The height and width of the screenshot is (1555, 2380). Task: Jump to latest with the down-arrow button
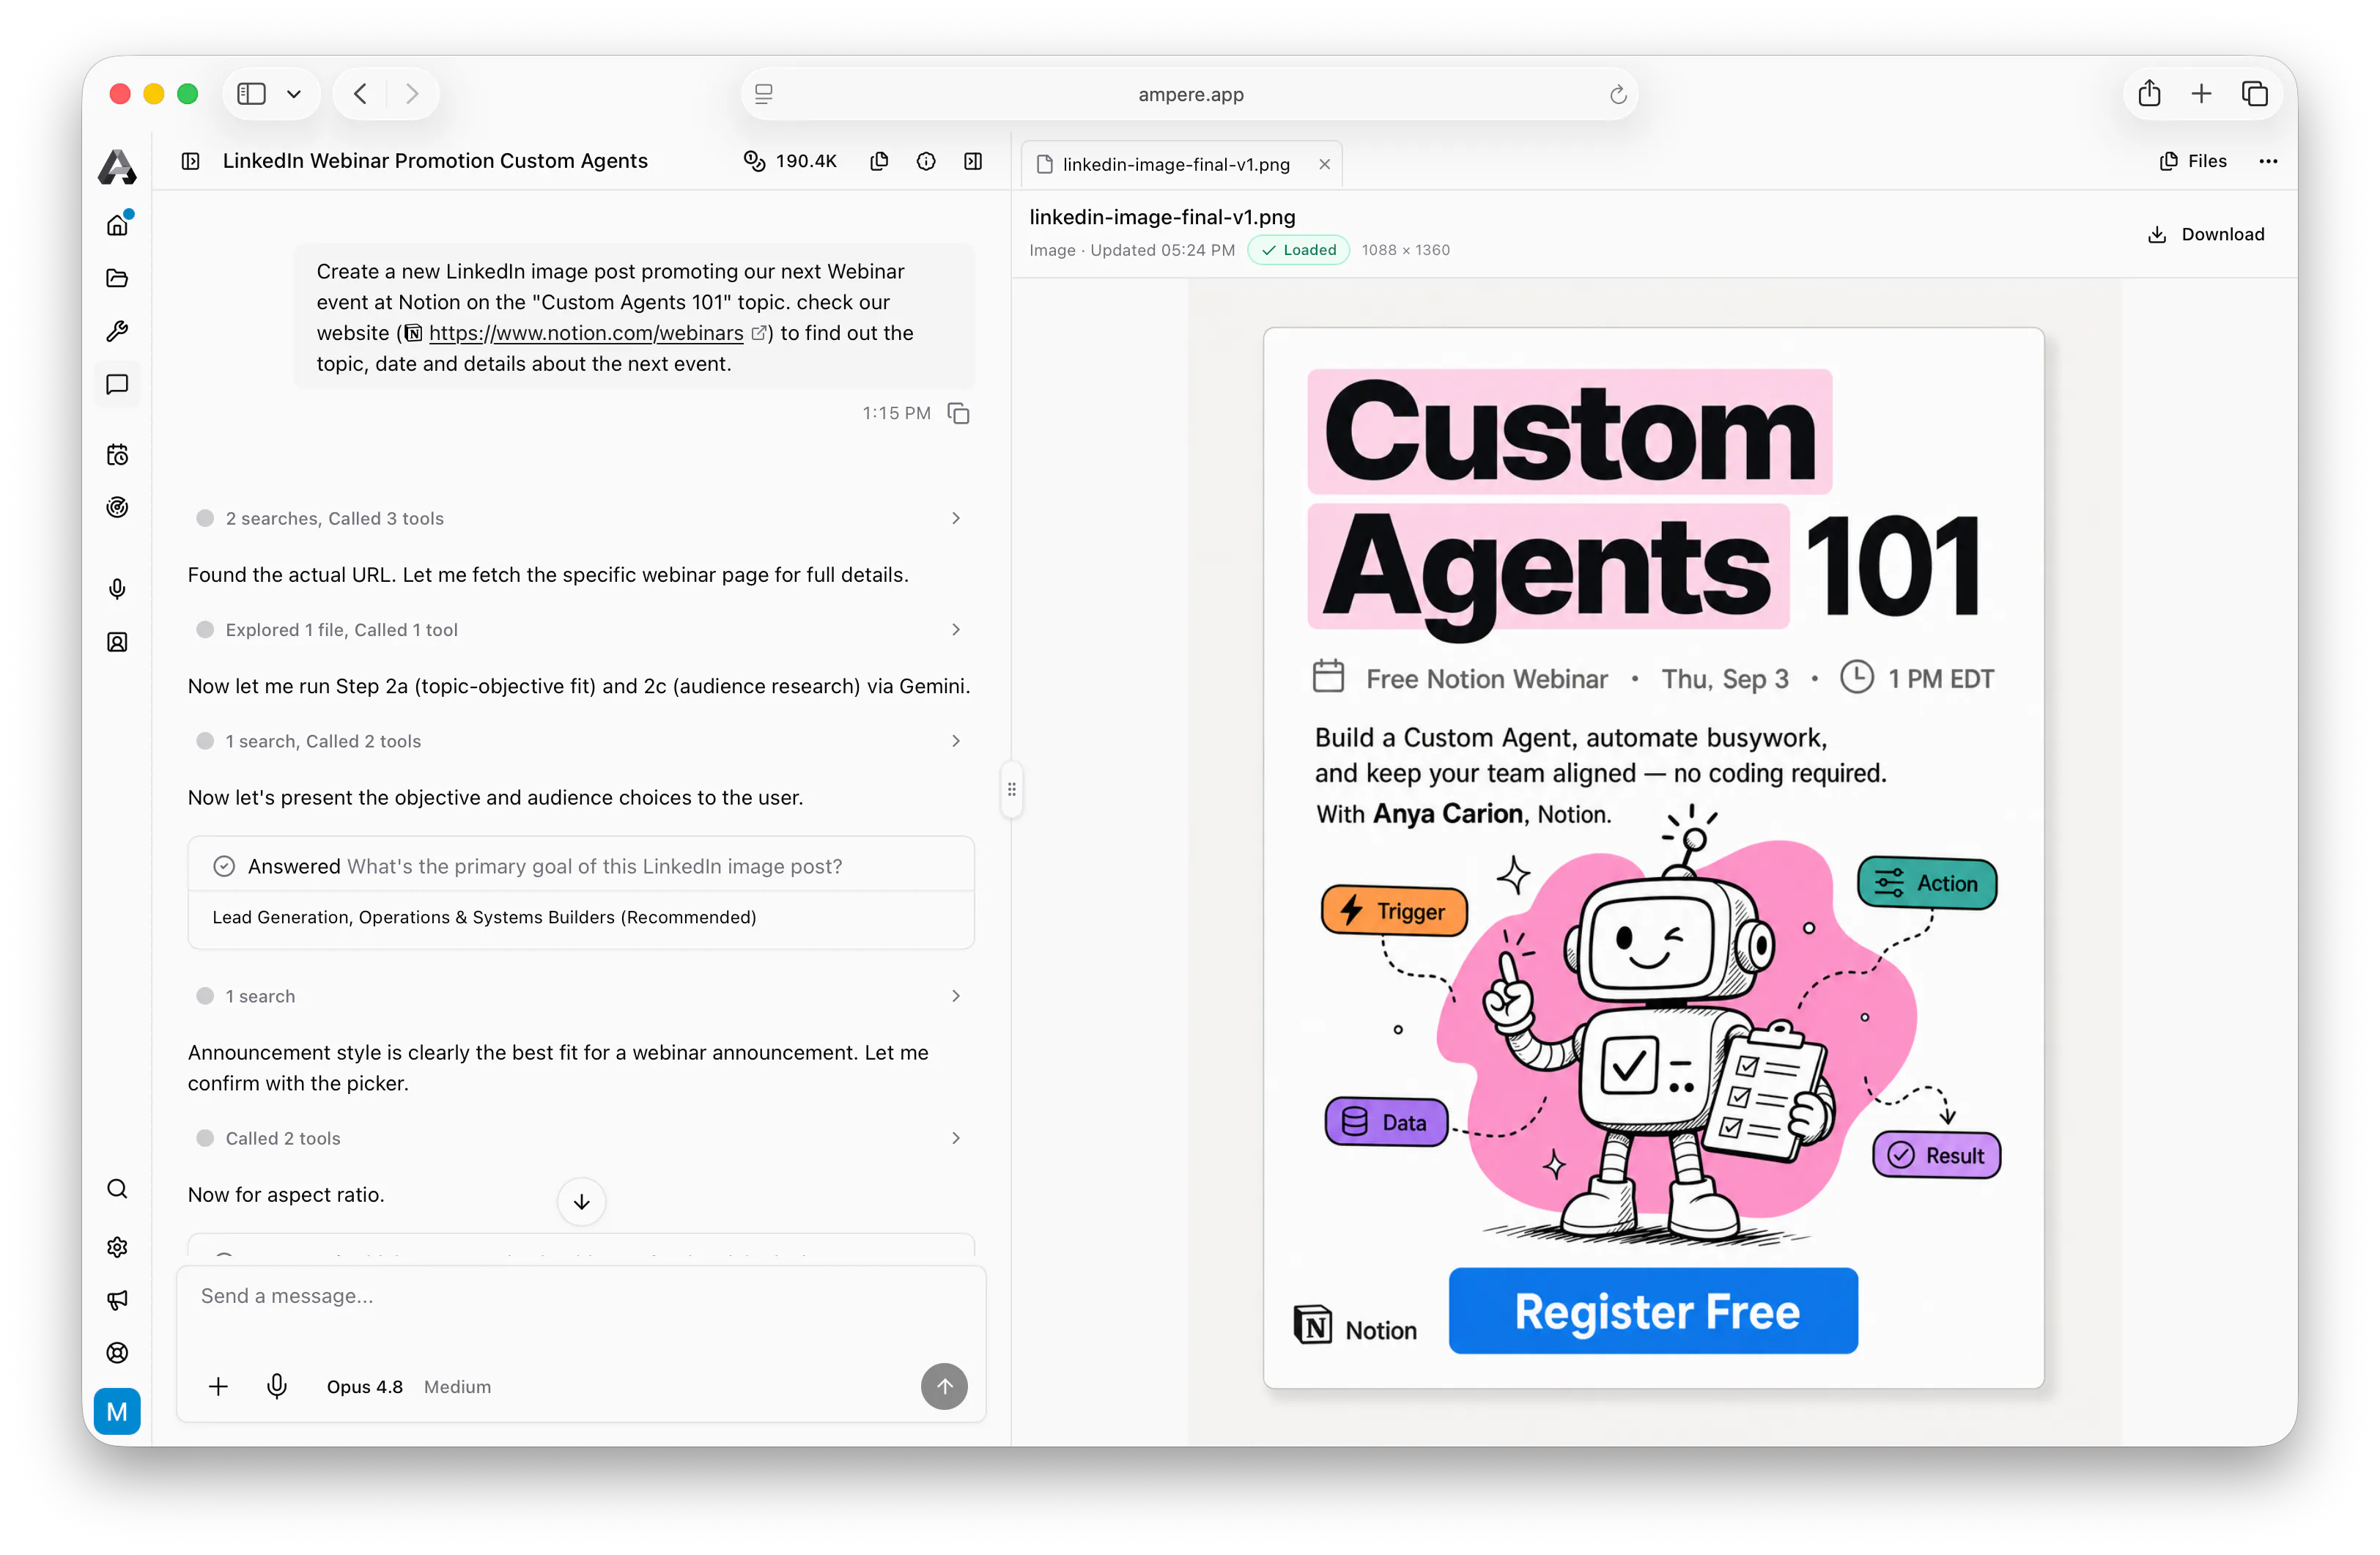(x=581, y=1201)
